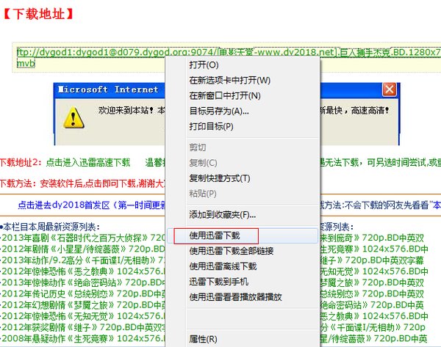Choose 打开(O) in context menu
The image size is (441, 347).
[204, 65]
